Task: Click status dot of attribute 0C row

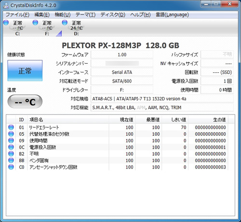Action: tap(11, 147)
